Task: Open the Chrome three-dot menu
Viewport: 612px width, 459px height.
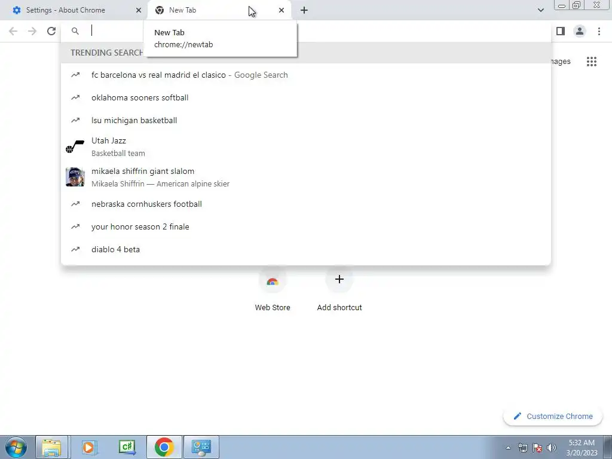Action: (599, 31)
